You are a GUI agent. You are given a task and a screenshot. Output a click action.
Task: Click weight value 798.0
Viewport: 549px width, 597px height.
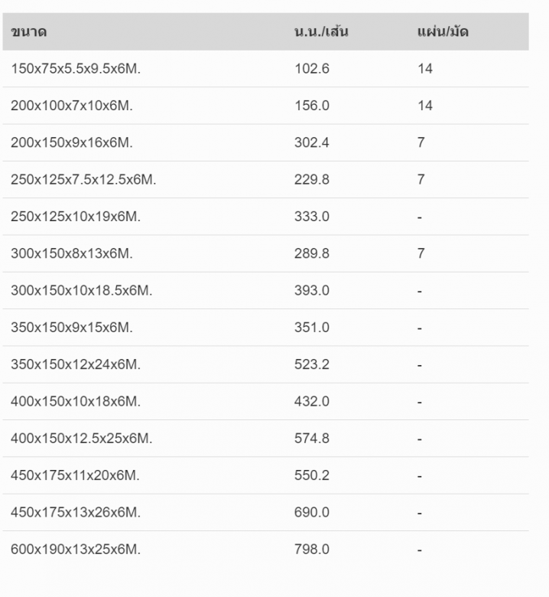tap(312, 549)
